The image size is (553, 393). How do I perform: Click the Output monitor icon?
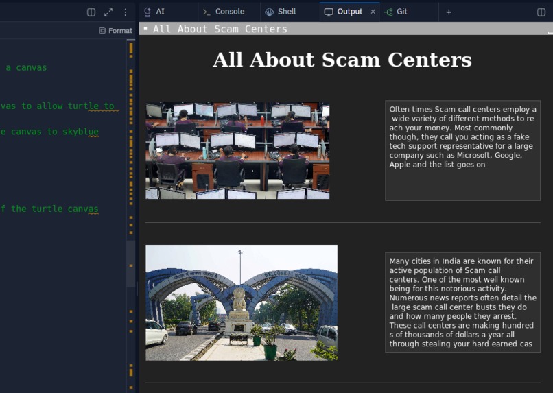point(329,12)
